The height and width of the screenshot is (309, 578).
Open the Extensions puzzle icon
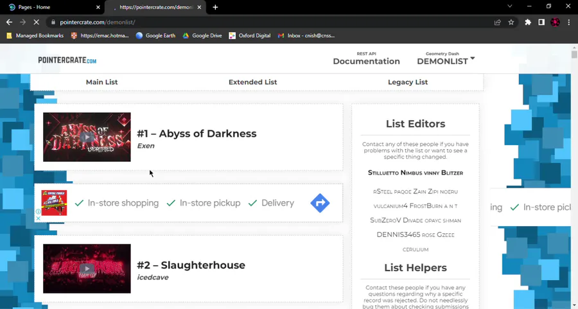(528, 22)
